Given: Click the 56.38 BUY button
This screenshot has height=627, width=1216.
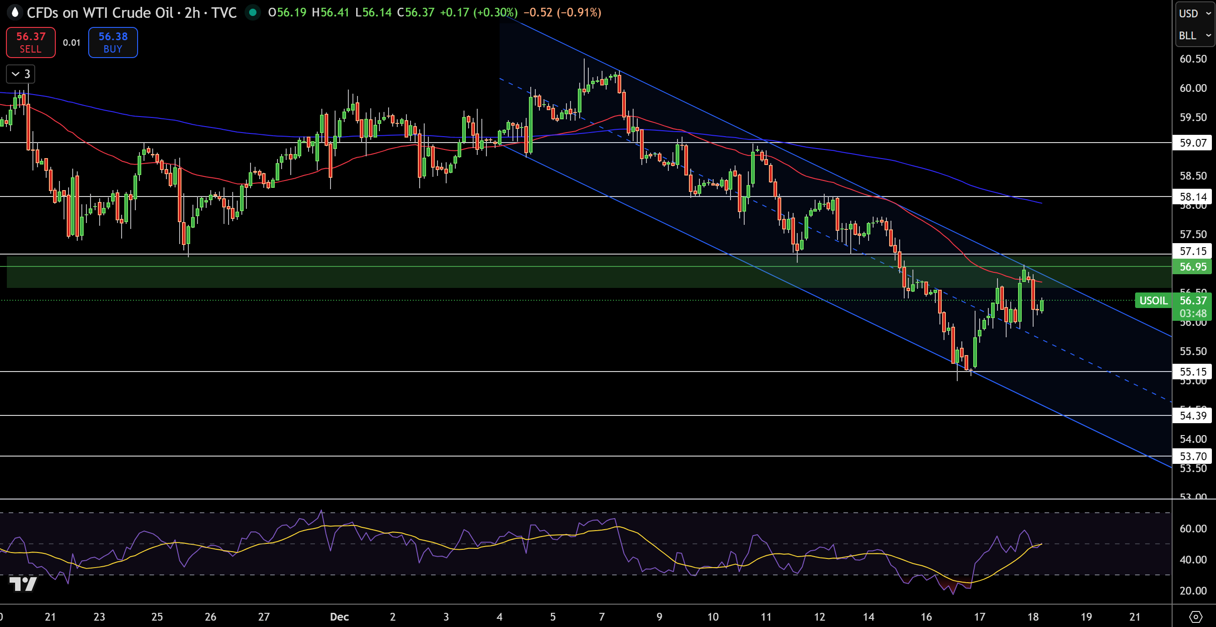Looking at the screenshot, I should [x=113, y=43].
